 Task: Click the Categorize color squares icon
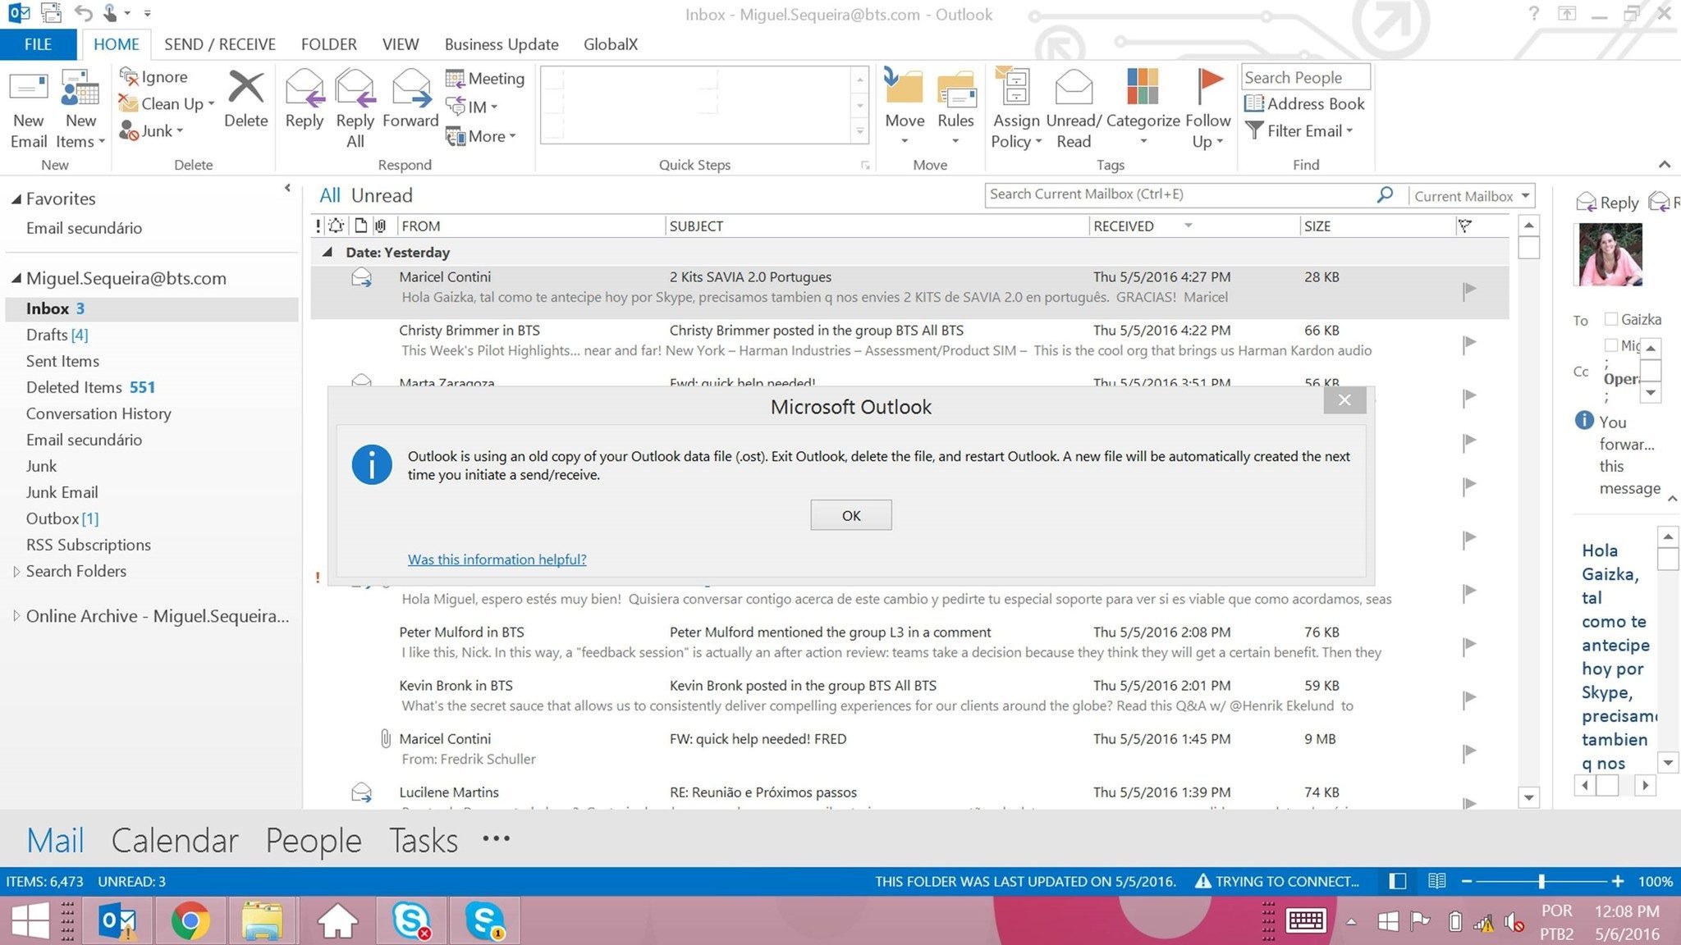click(x=1143, y=87)
